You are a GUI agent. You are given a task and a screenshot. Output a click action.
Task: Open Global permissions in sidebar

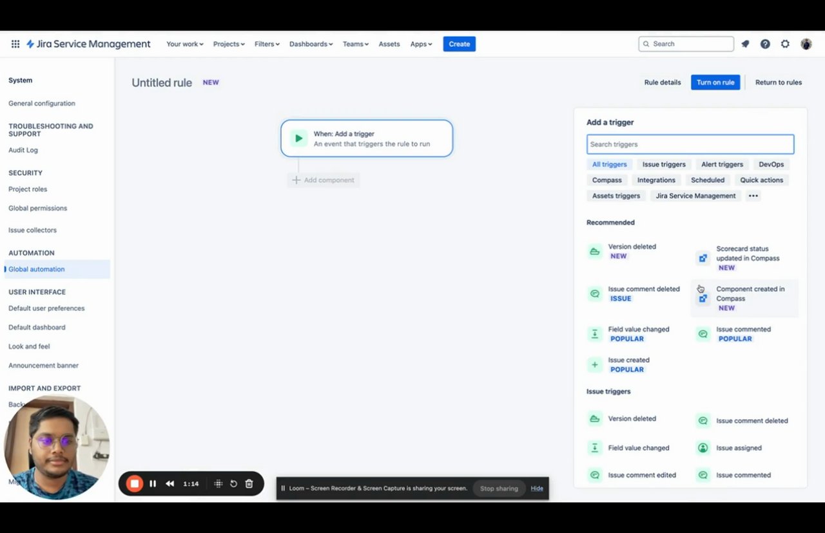(x=37, y=208)
